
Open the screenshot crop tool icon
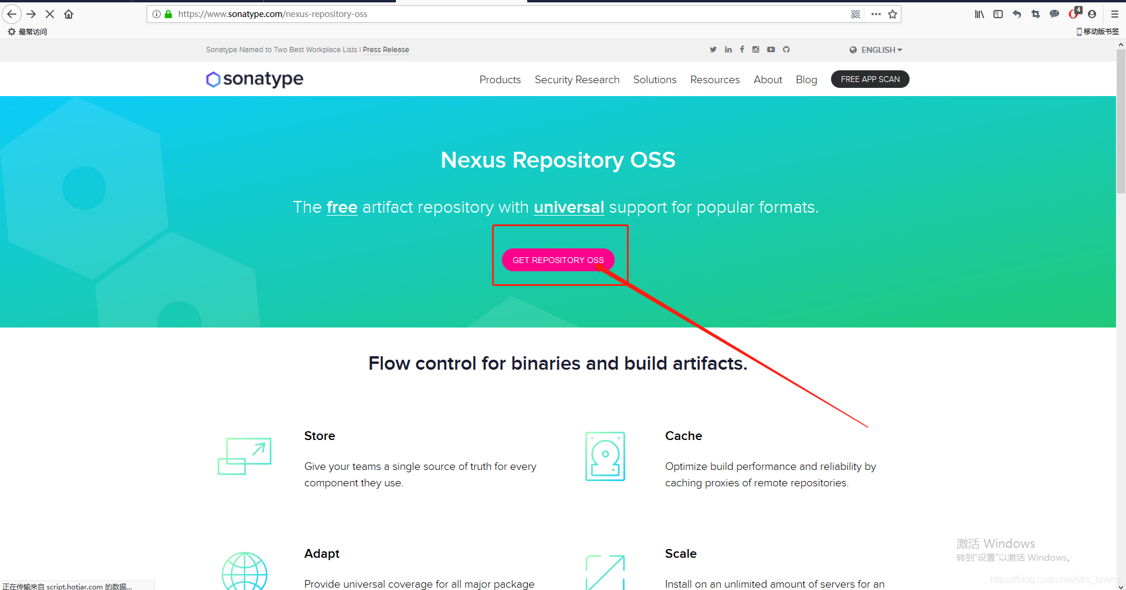point(1036,14)
